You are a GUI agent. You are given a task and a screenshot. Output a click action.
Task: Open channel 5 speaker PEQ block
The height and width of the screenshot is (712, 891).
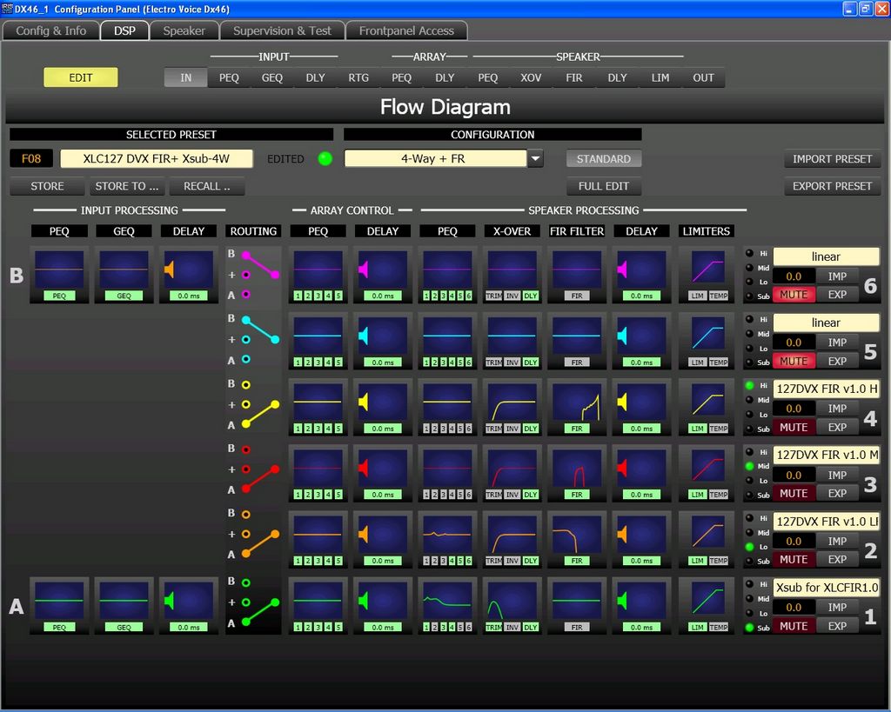[448, 341]
